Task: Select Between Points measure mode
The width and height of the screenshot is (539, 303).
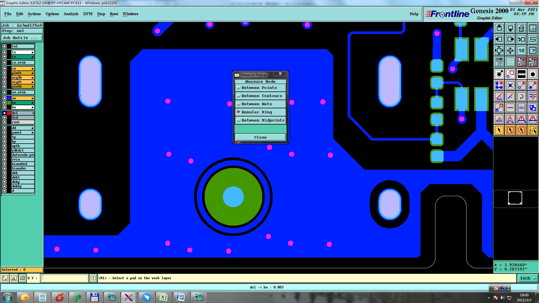Action: click(x=261, y=88)
